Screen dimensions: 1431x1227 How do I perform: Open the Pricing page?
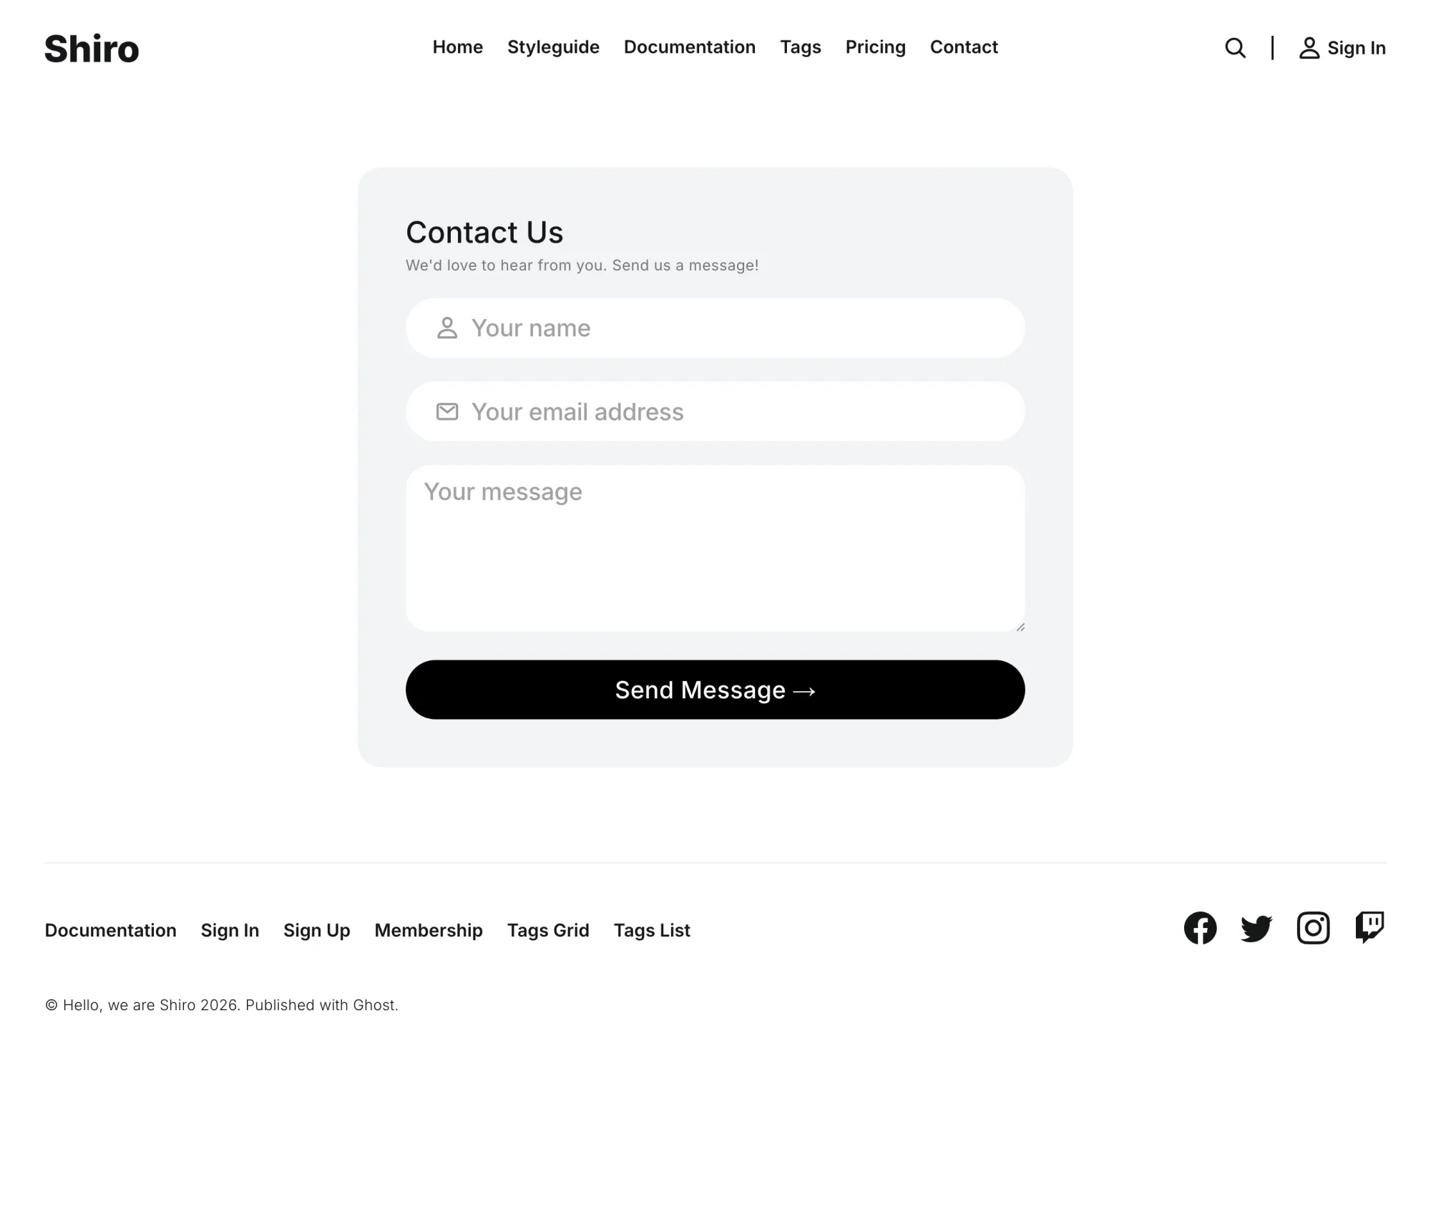pyautogui.click(x=875, y=47)
